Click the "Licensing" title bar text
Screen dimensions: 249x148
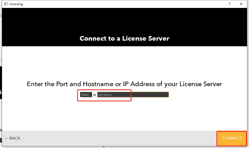16,4
